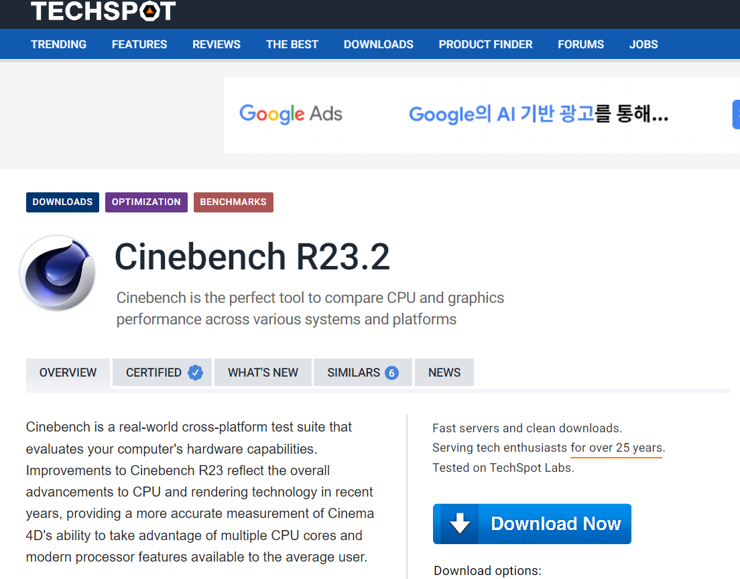Click the 'Download options:' label

coord(487,570)
